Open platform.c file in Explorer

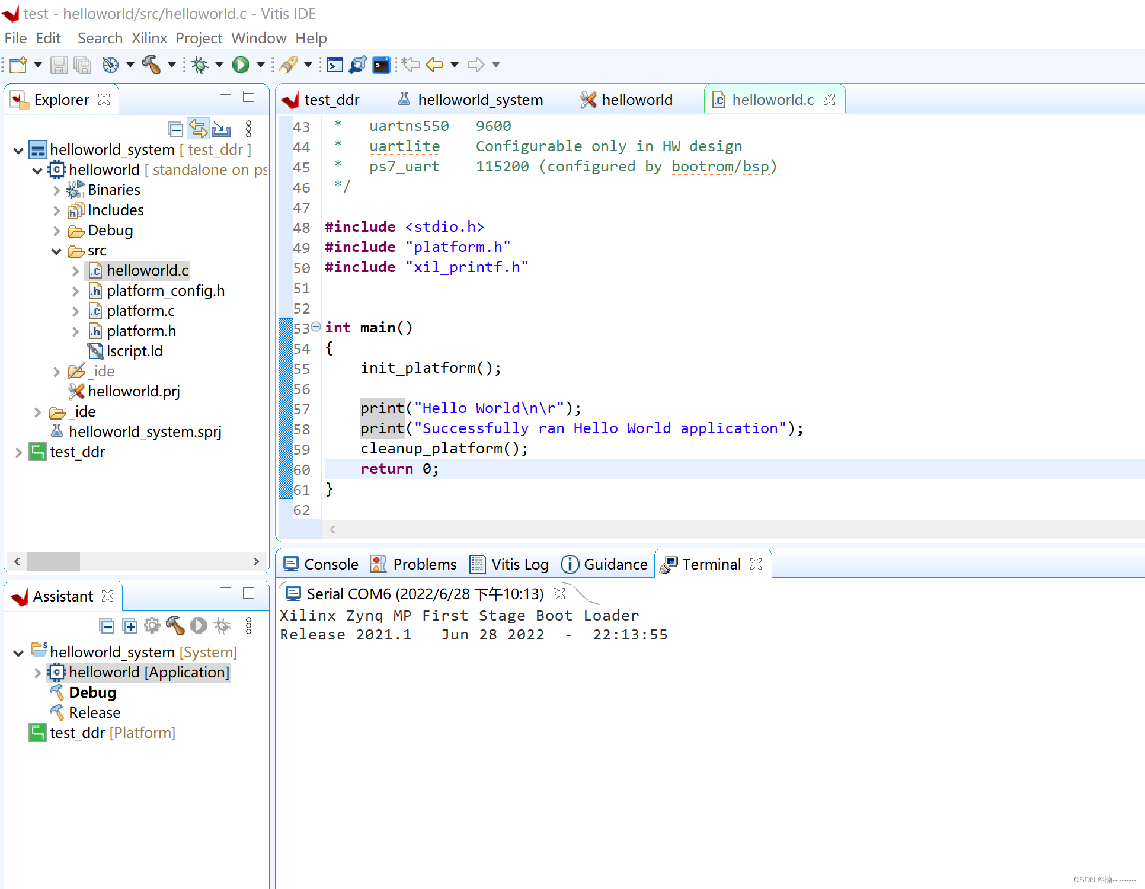[x=140, y=311]
